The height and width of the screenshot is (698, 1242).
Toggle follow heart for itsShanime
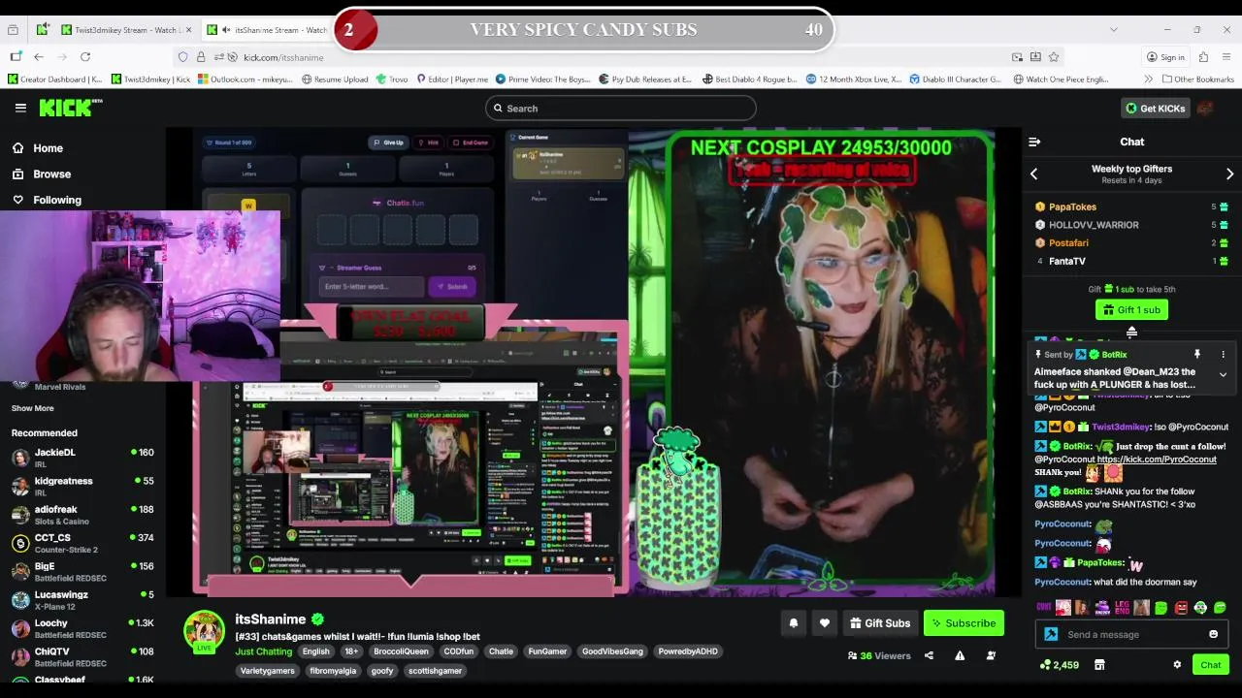(824, 623)
